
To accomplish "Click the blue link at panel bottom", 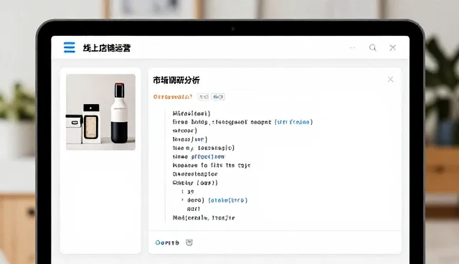I will point(167,242).
